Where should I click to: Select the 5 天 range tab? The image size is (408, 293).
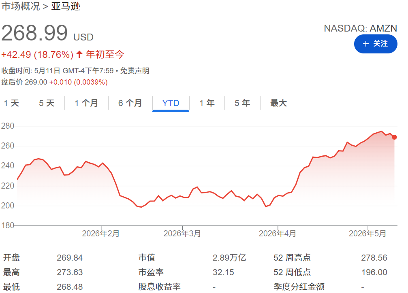click(x=47, y=103)
